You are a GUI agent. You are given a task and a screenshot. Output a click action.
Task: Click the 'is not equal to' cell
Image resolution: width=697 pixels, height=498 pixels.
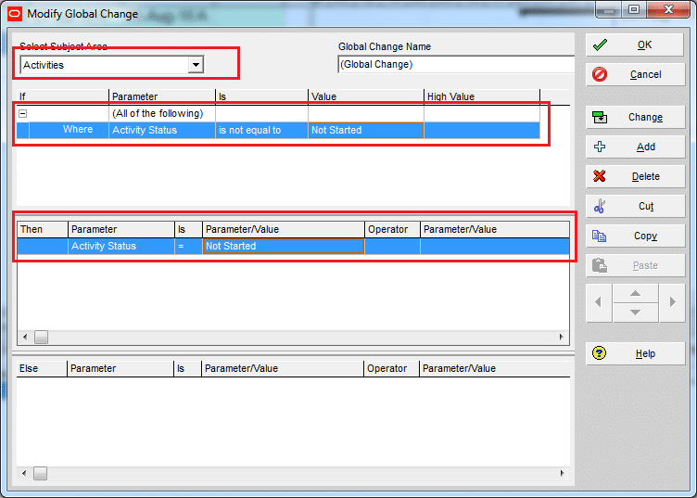[x=261, y=130]
